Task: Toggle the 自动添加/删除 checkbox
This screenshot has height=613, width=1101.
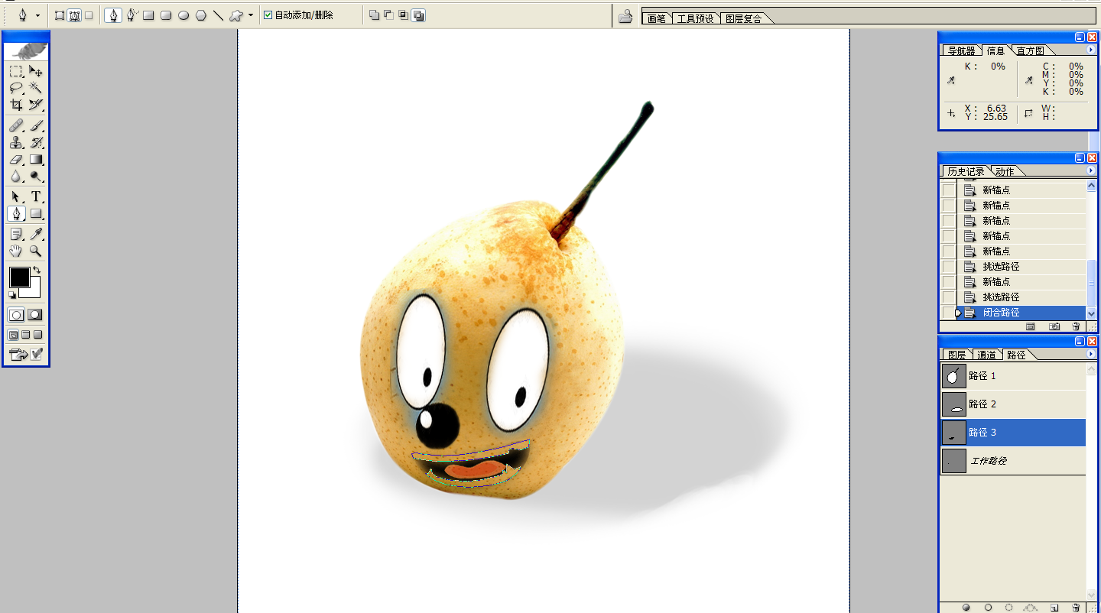Action: click(x=268, y=15)
